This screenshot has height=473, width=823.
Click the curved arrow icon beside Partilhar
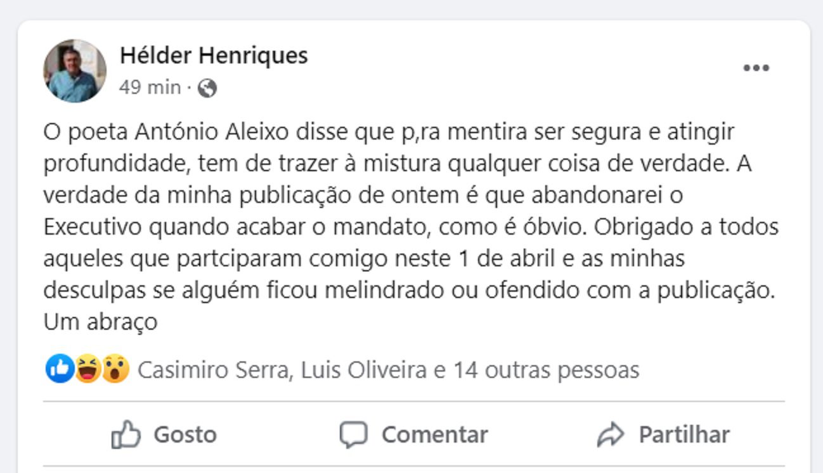click(611, 435)
